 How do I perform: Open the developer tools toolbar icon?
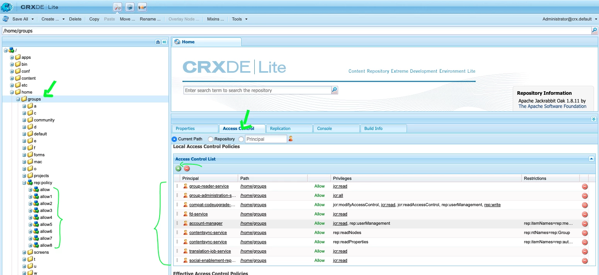(x=117, y=7)
